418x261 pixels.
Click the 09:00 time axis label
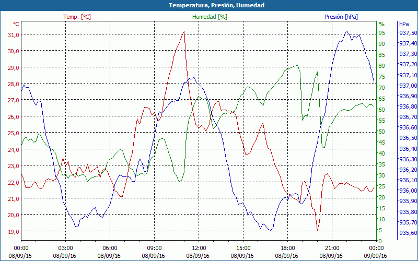click(154, 248)
